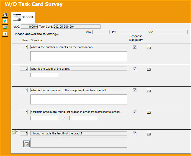Click the P/N input field
Screen dimensions: 191x156
click(x=132, y=32)
